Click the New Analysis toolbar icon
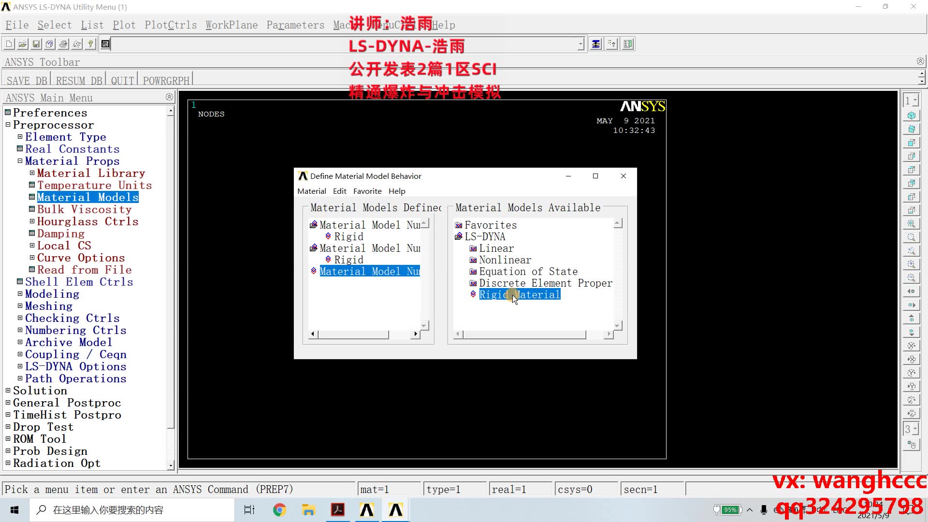 tap(9, 44)
